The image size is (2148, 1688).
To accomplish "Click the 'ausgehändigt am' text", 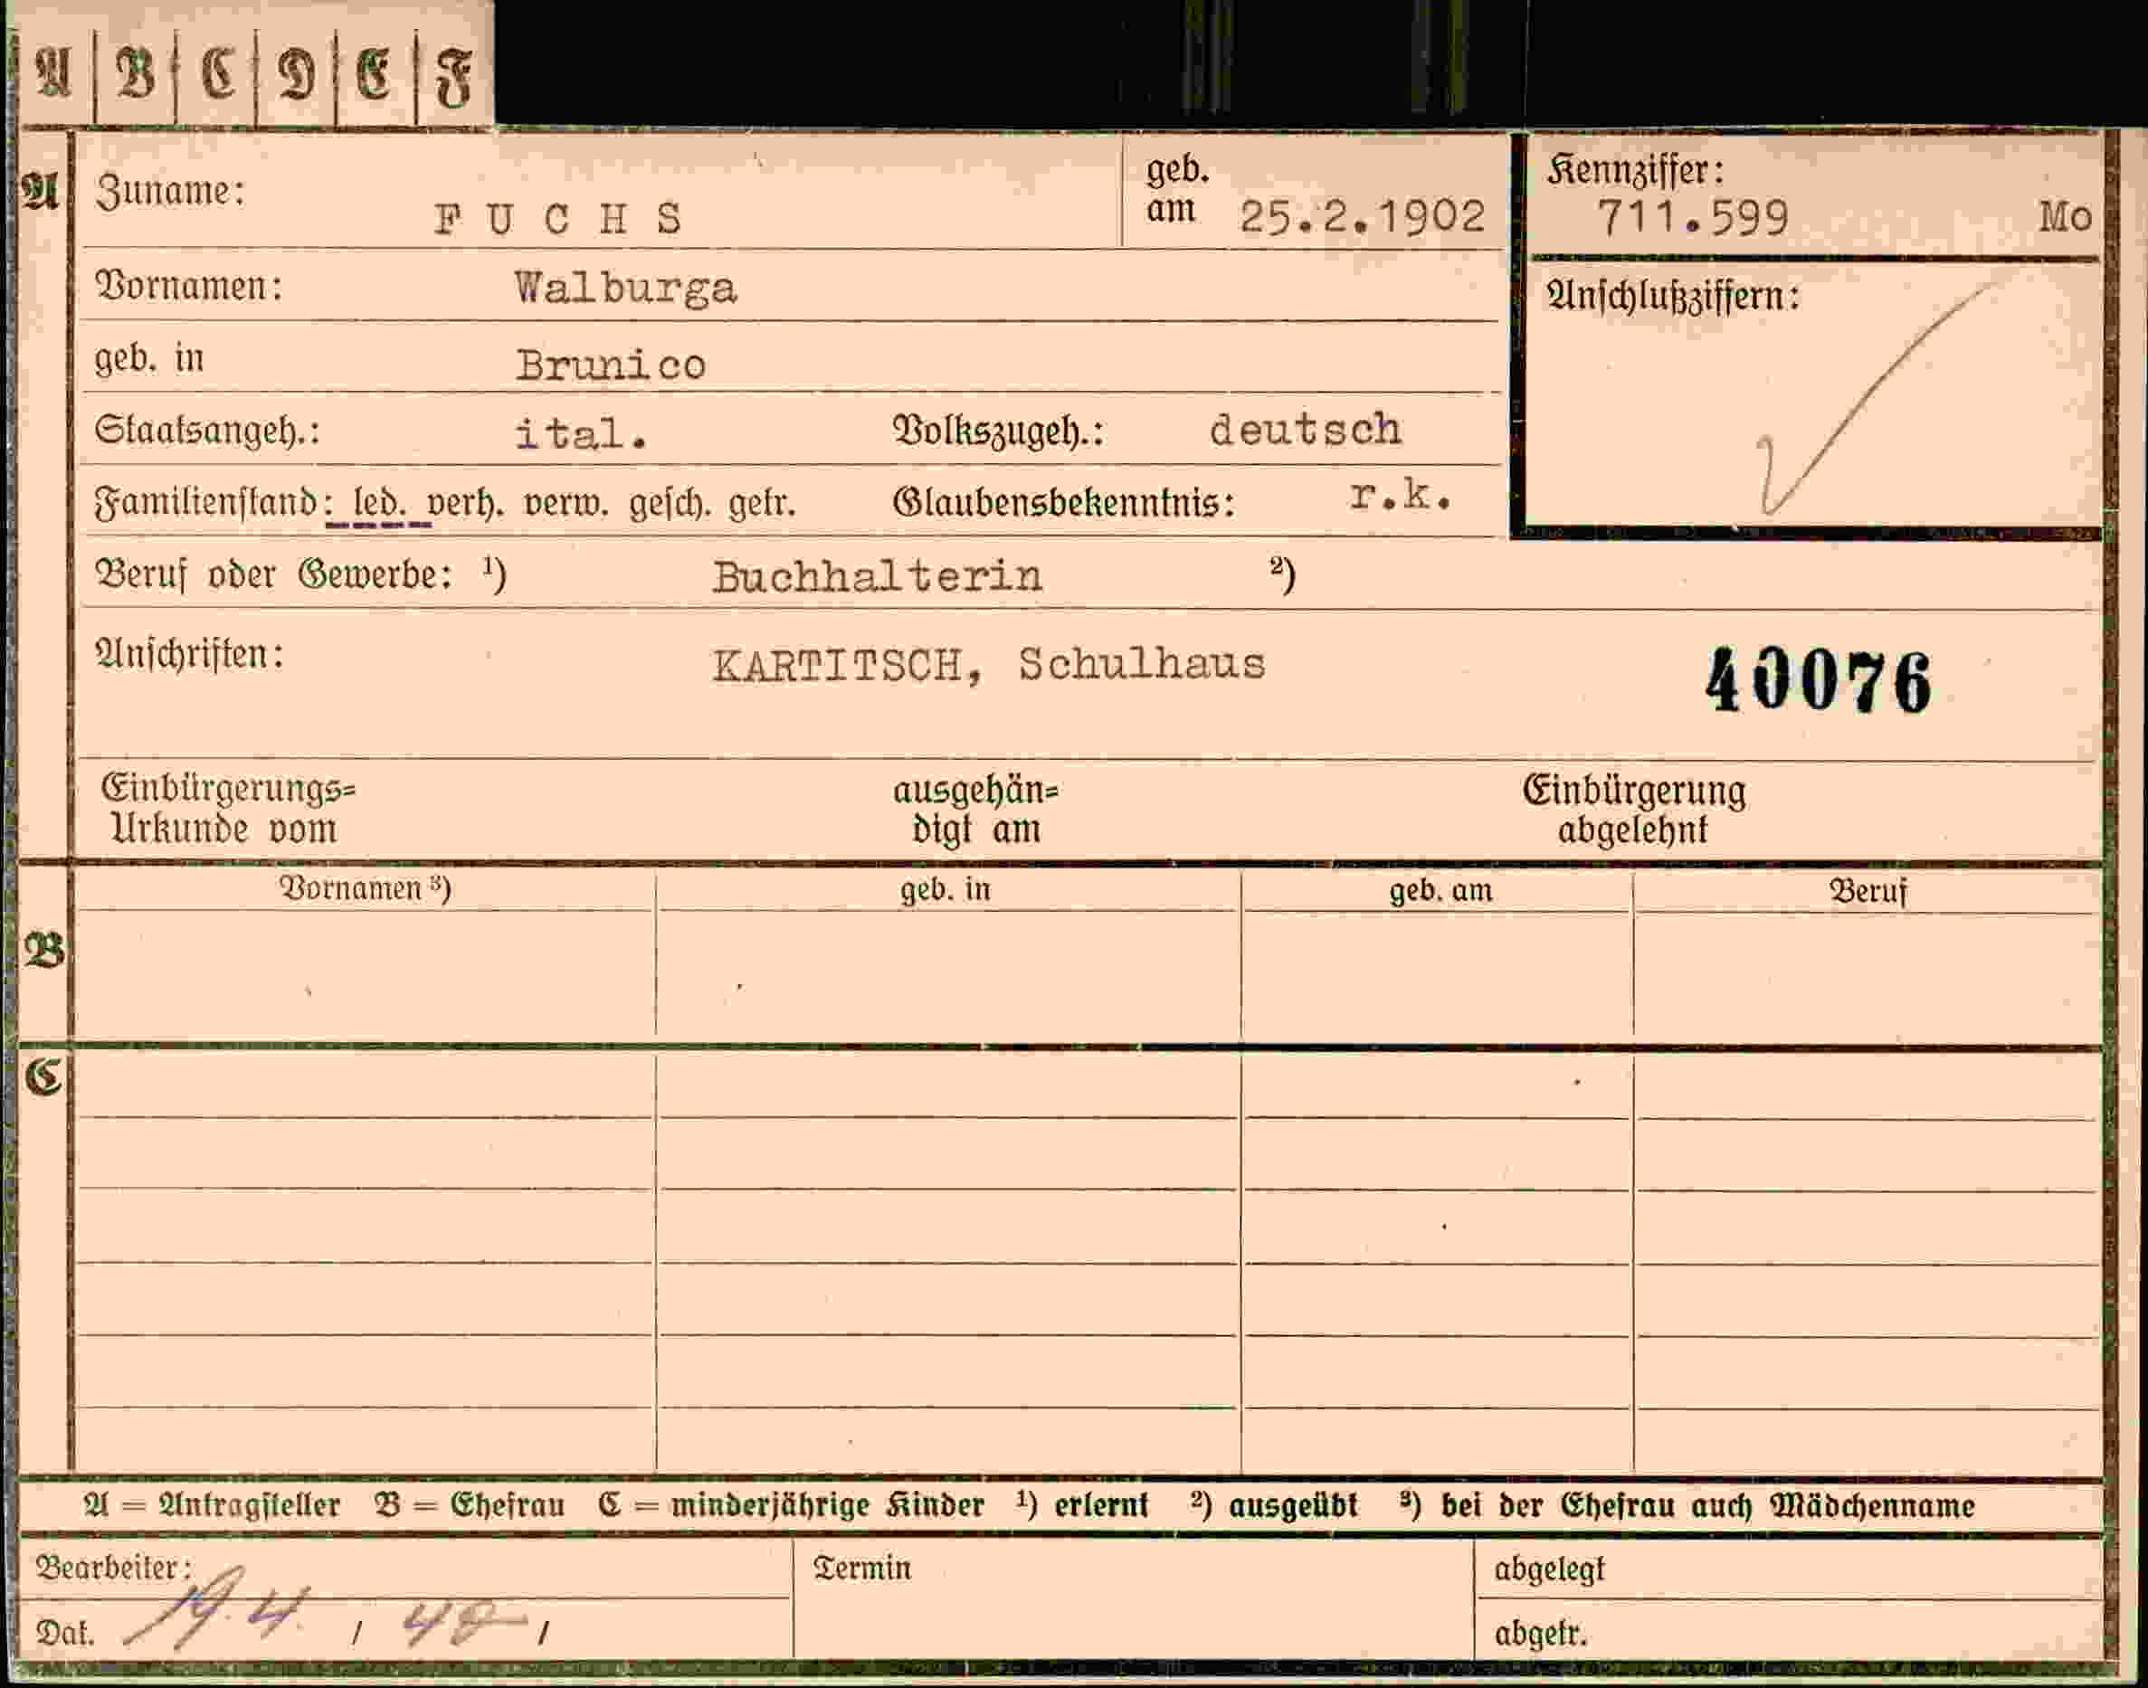I will click(x=975, y=810).
